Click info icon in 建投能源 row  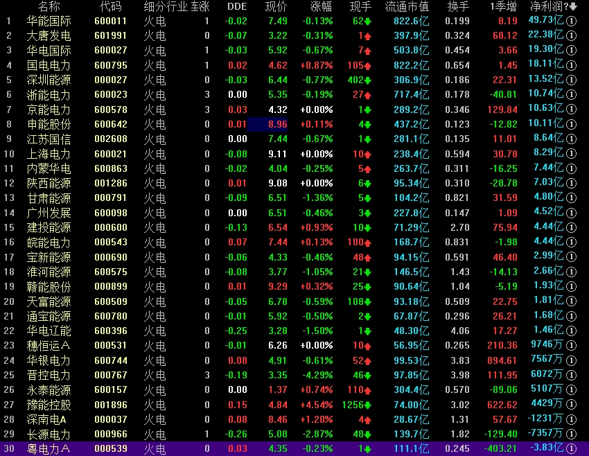click(x=571, y=227)
